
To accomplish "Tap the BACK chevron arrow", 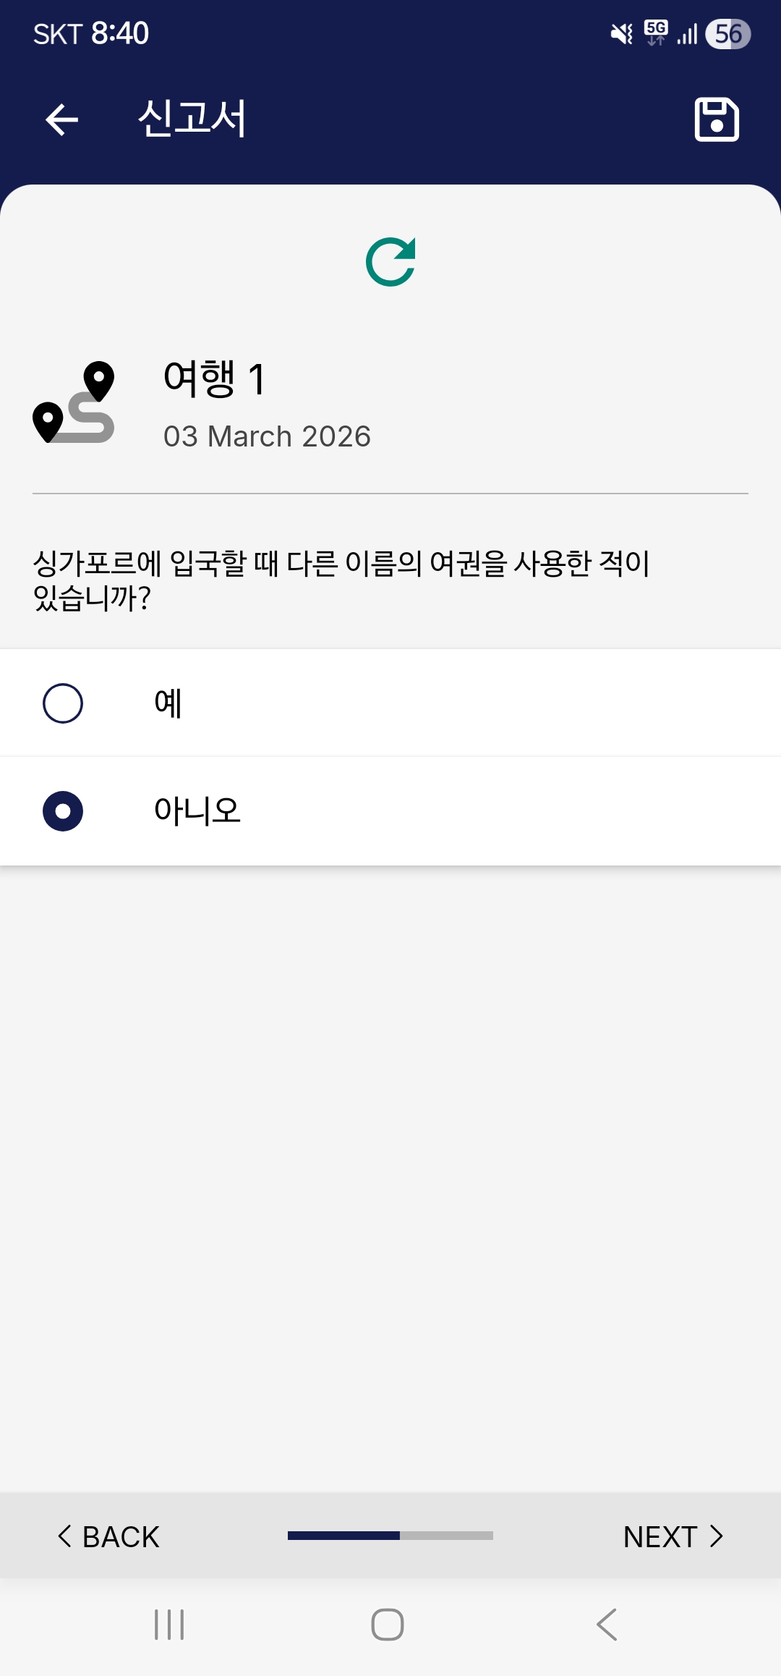I will 64,1536.
